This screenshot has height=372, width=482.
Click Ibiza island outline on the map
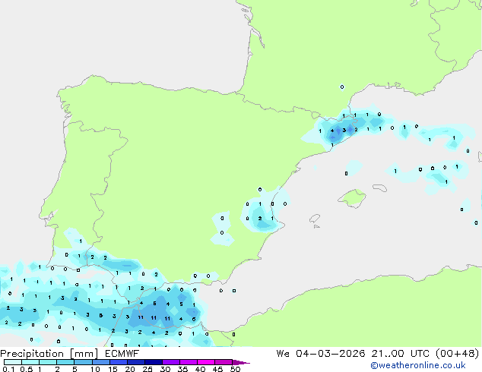[x=315, y=219]
